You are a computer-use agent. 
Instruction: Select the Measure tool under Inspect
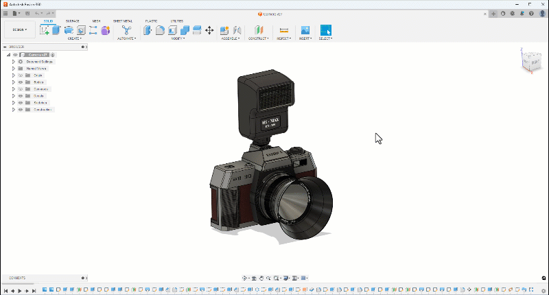pyautogui.click(x=283, y=30)
